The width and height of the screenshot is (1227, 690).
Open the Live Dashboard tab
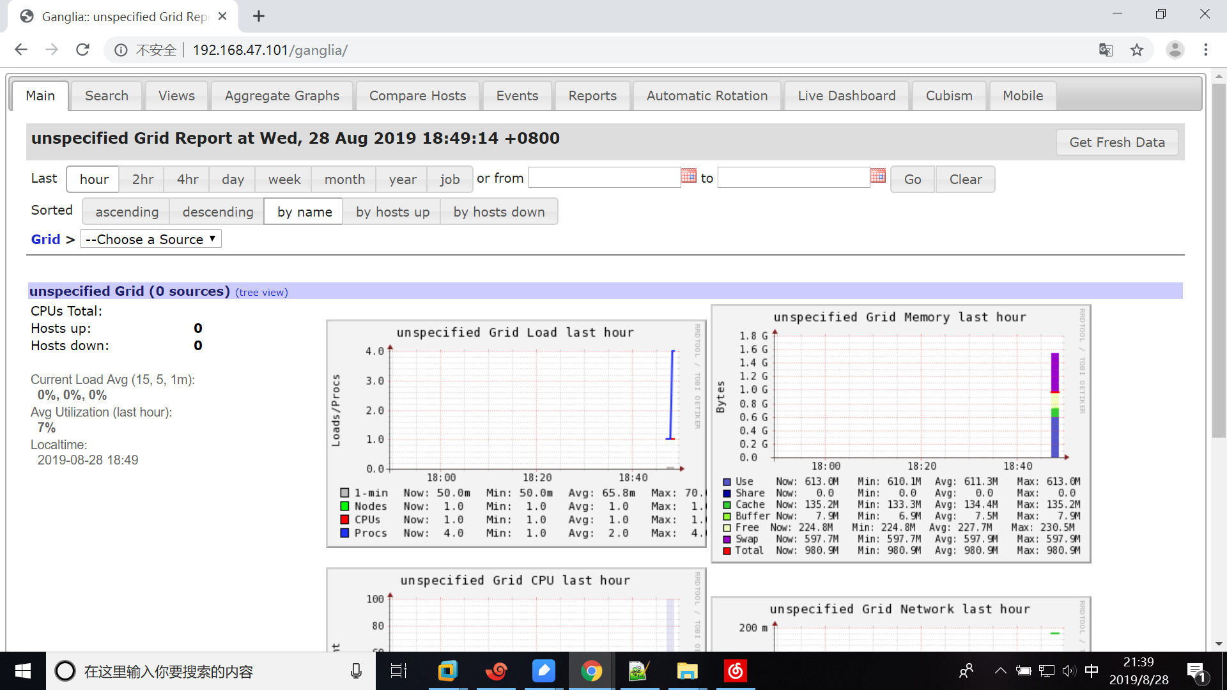click(846, 96)
